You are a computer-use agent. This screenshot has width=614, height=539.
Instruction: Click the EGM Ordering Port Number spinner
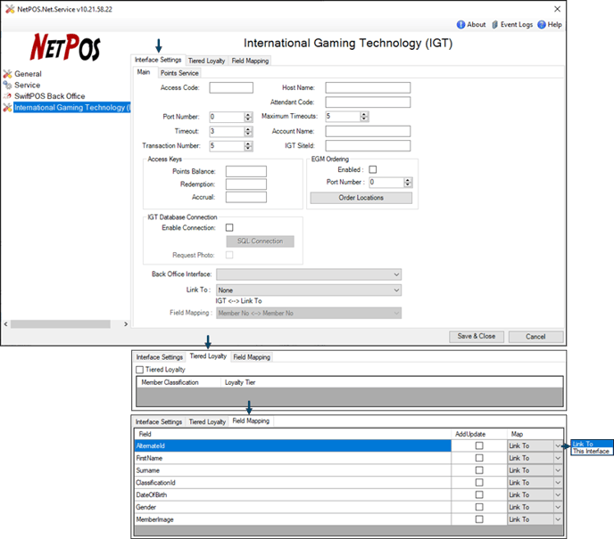408,182
